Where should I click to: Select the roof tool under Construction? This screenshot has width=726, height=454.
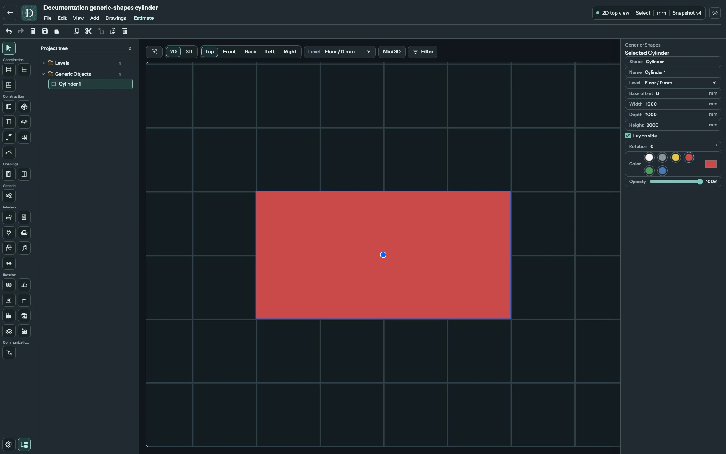(9, 153)
